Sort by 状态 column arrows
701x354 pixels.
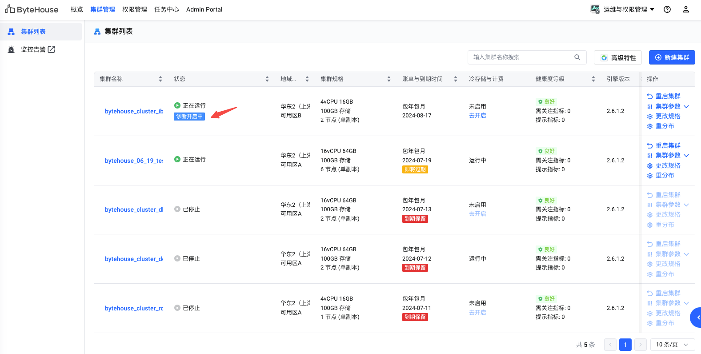267,79
